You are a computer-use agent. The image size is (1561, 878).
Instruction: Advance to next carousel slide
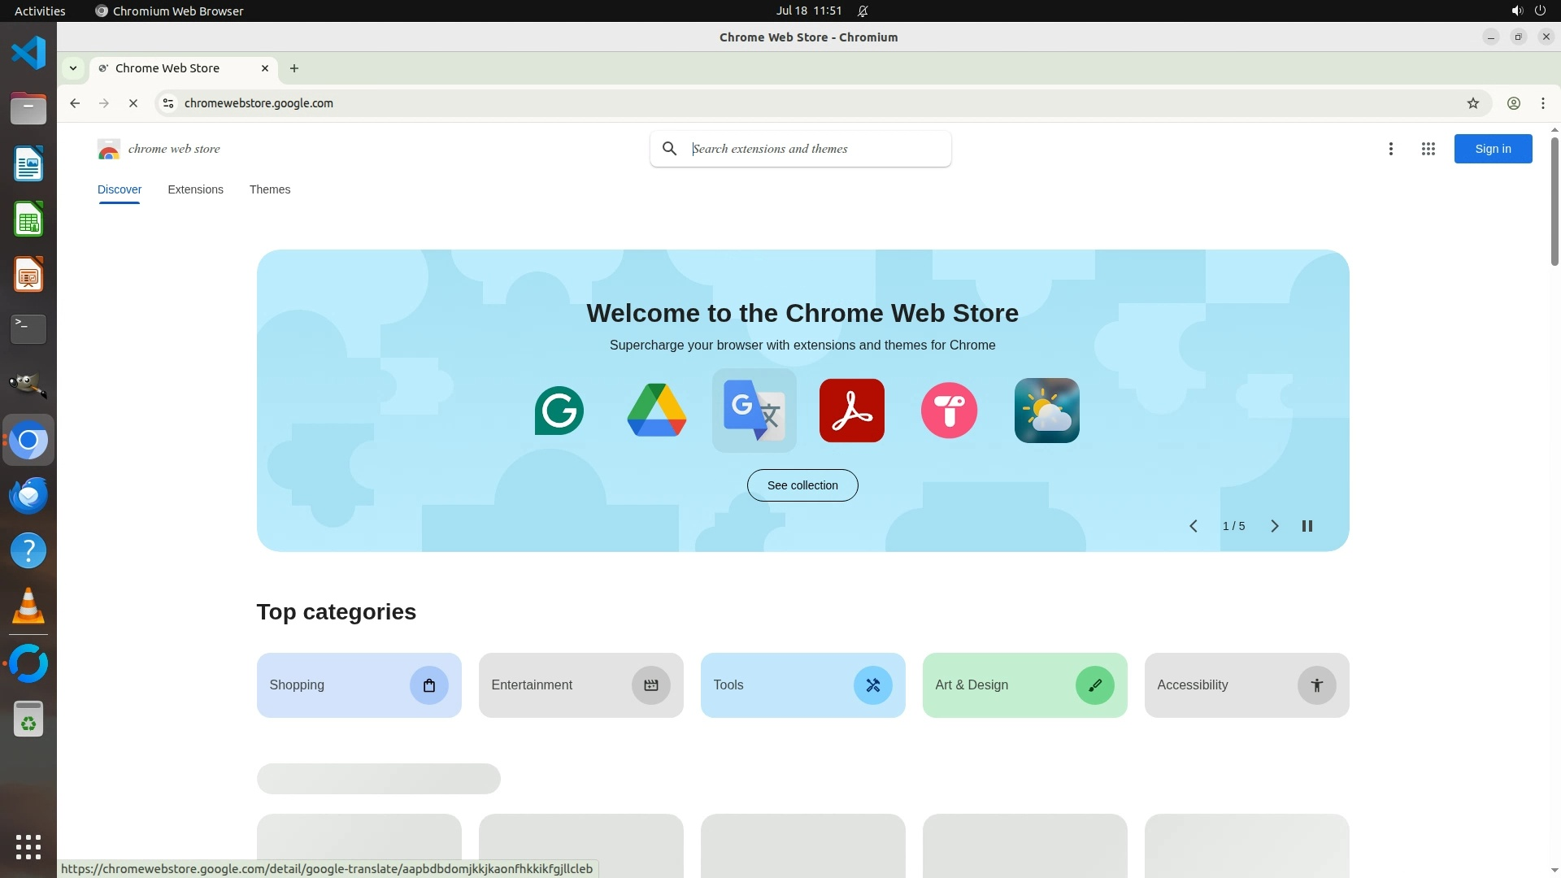click(x=1274, y=526)
